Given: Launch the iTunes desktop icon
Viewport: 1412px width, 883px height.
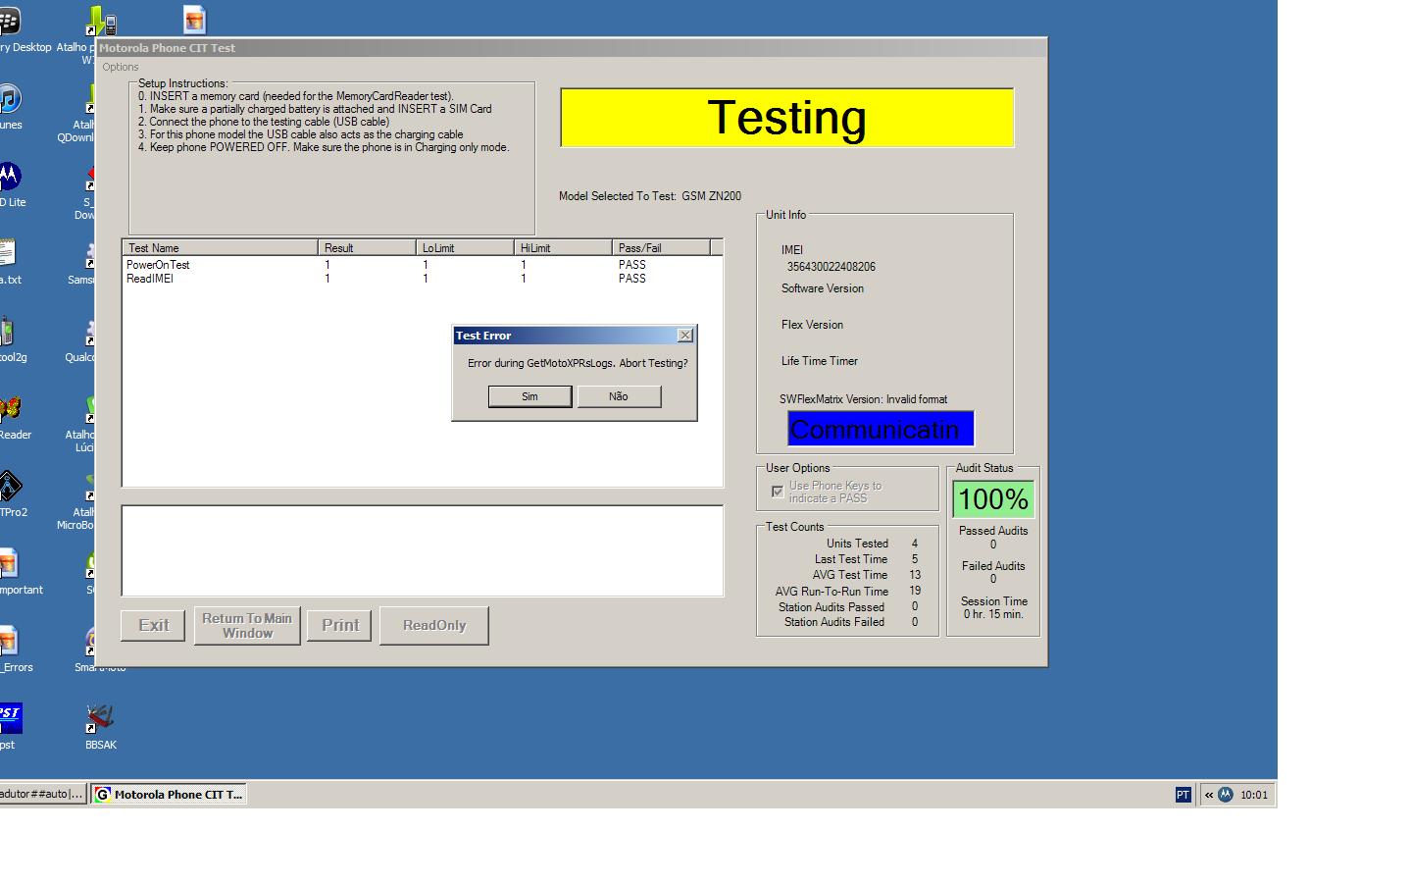Looking at the screenshot, I should pyautogui.click(x=9, y=99).
